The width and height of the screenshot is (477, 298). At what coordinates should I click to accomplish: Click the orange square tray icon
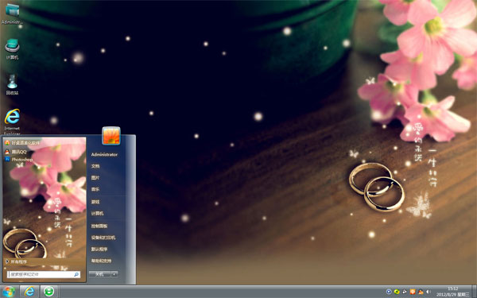tap(413, 292)
